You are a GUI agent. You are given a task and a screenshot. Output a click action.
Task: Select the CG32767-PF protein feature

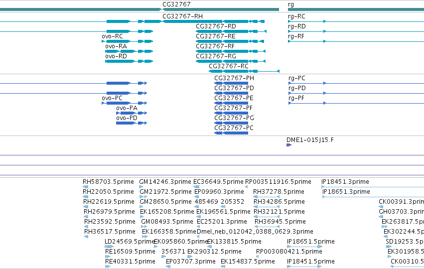tap(231, 113)
